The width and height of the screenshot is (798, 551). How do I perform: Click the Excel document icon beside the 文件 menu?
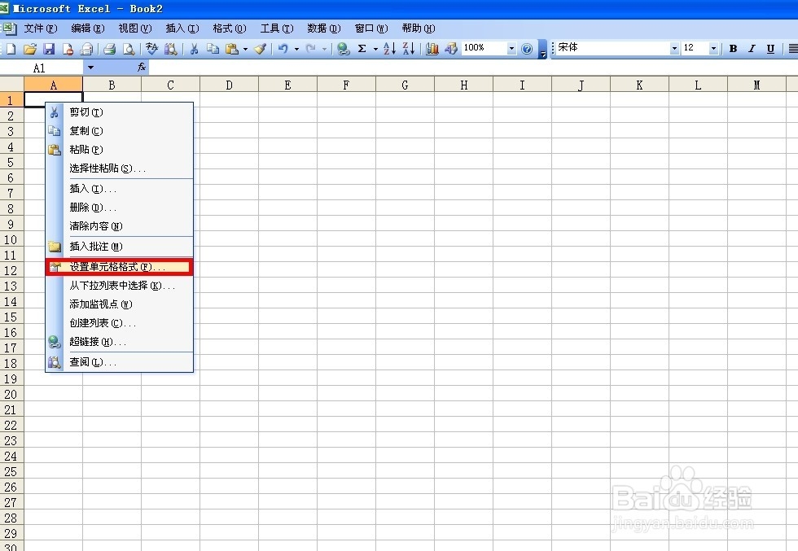tap(9, 28)
